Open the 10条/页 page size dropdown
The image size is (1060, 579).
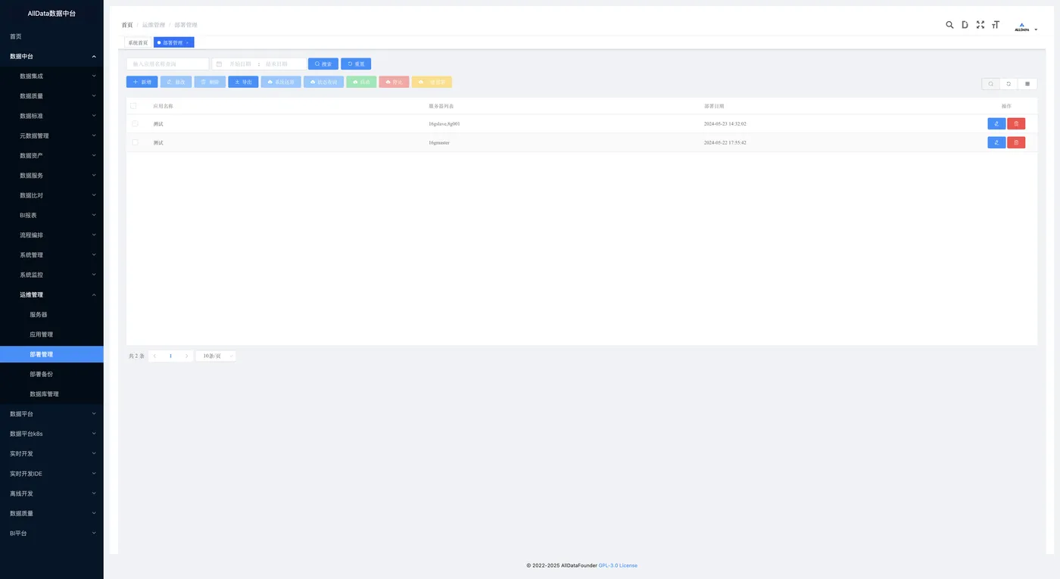click(x=216, y=356)
